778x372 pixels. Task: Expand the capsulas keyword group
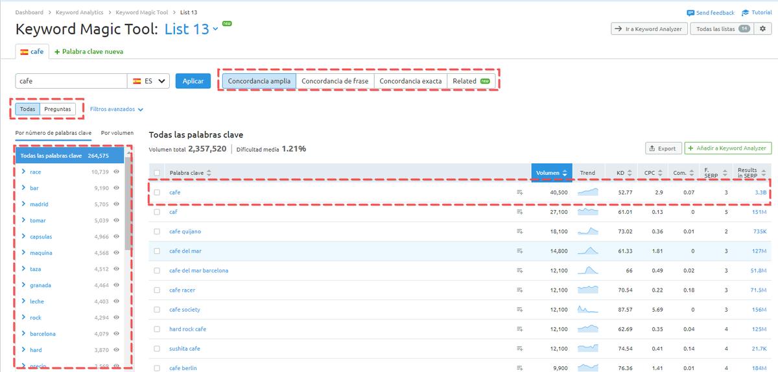tap(23, 237)
